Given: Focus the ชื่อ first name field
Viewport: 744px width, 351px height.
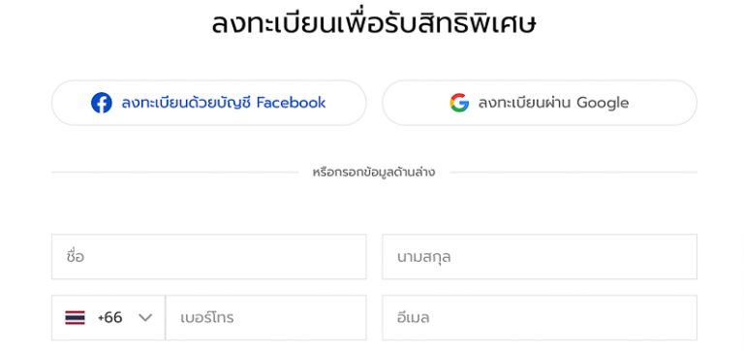Looking at the screenshot, I should [209, 257].
